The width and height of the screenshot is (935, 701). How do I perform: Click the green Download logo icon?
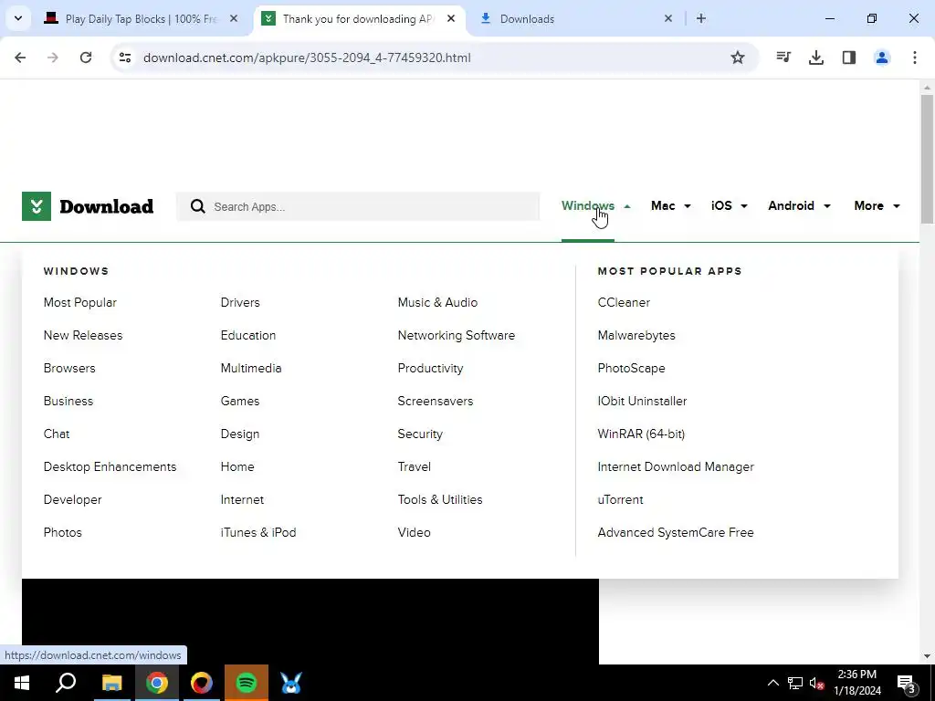click(x=37, y=206)
